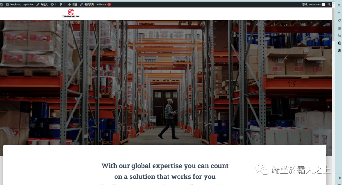Open the 自定义 customizer link

(x=42, y=4)
